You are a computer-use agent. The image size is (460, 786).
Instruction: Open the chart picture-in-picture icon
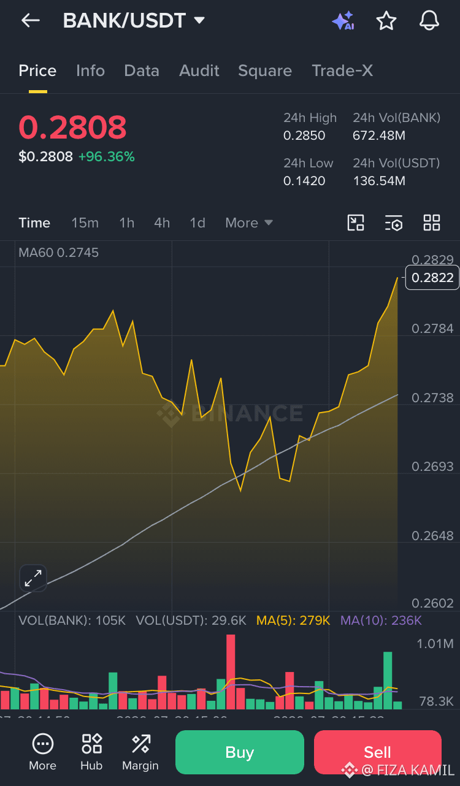(356, 223)
